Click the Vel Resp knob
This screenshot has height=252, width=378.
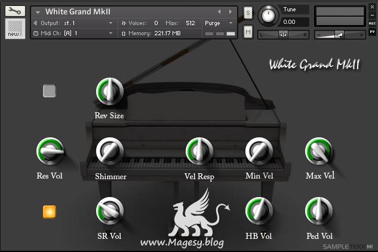pyautogui.click(x=199, y=151)
